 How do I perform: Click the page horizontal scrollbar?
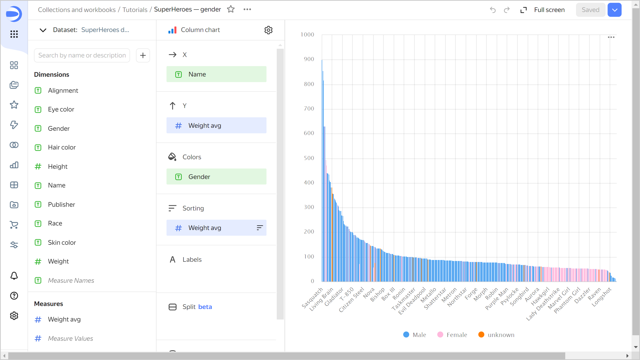pos(286,355)
